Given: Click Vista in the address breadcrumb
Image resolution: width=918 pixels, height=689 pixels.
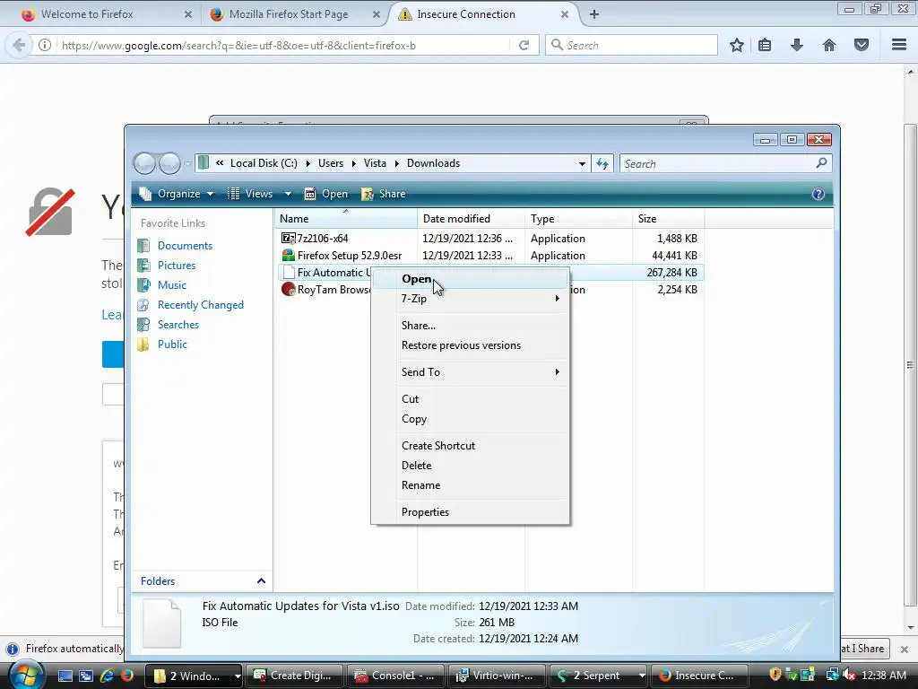Looking at the screenshot, I should (x=375, y=163).
